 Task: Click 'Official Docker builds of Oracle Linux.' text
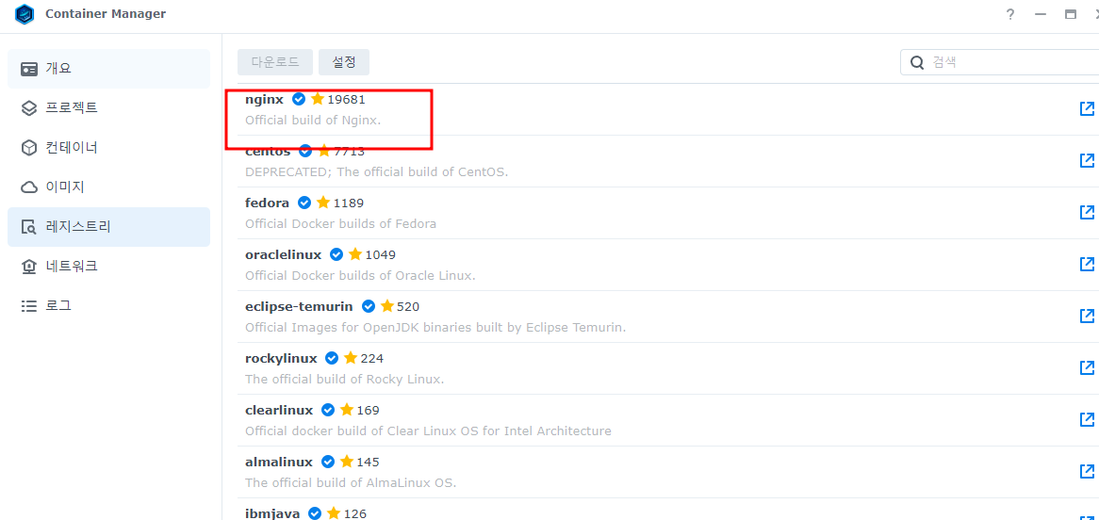[360, 275]
